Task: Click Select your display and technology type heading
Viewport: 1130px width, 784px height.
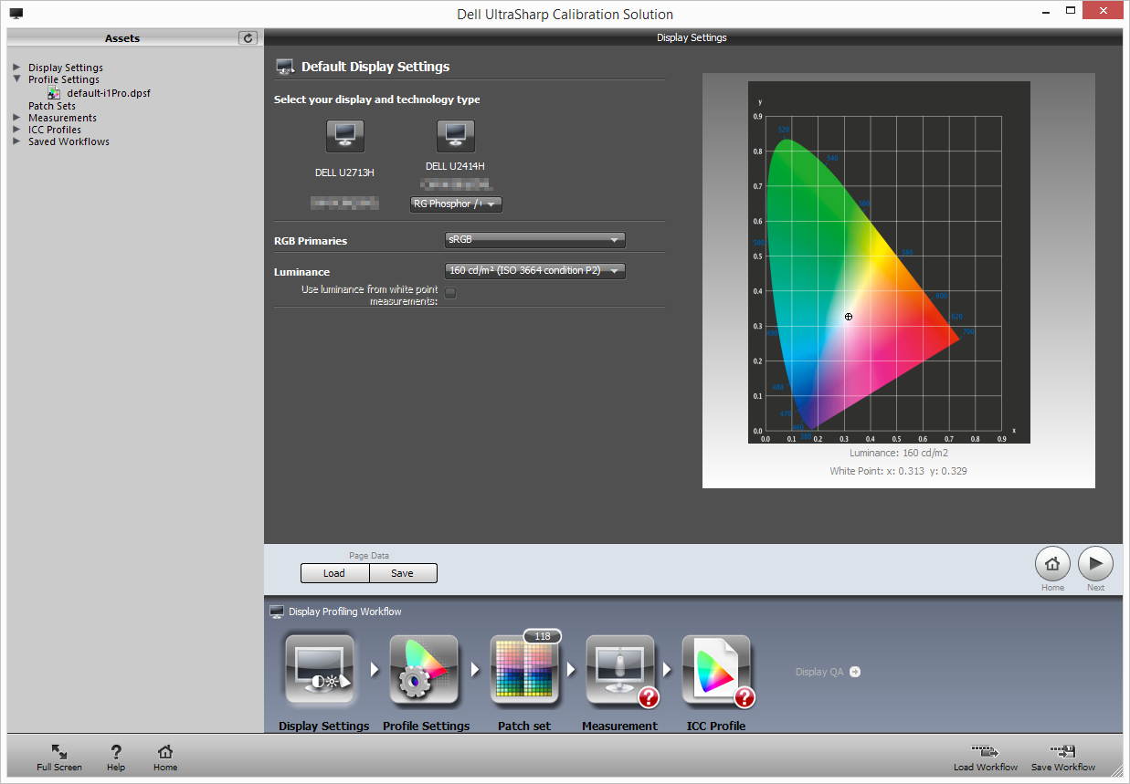Action: coord(377,99)
